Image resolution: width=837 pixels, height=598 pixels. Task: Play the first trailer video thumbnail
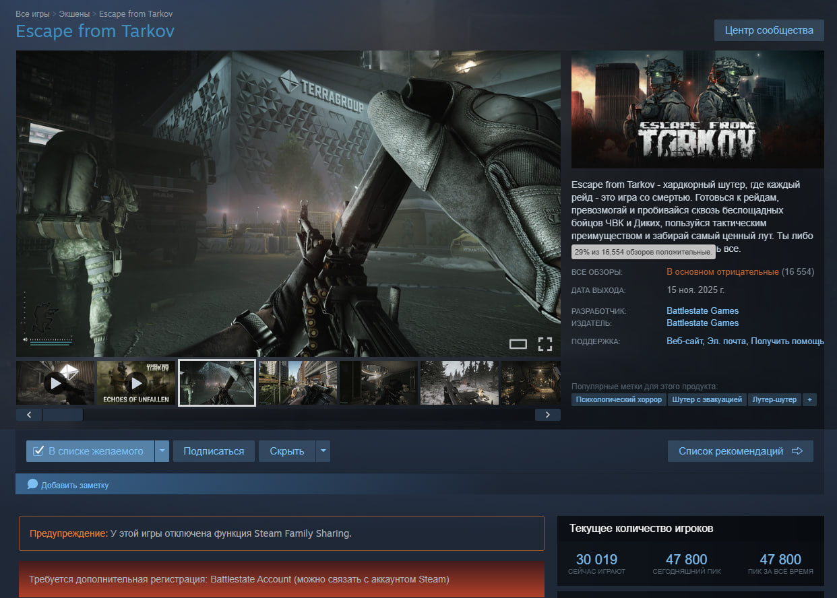click(x=55, y=383)
